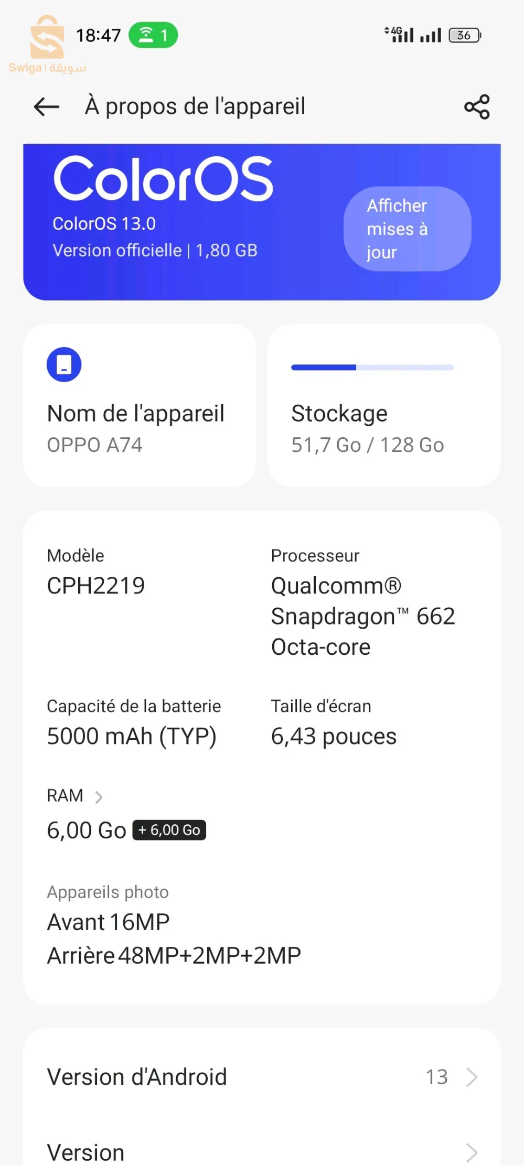Screen dimensions: 524x1165
Task: Tap the CPH2219 model value
Action: coord(96,586)
